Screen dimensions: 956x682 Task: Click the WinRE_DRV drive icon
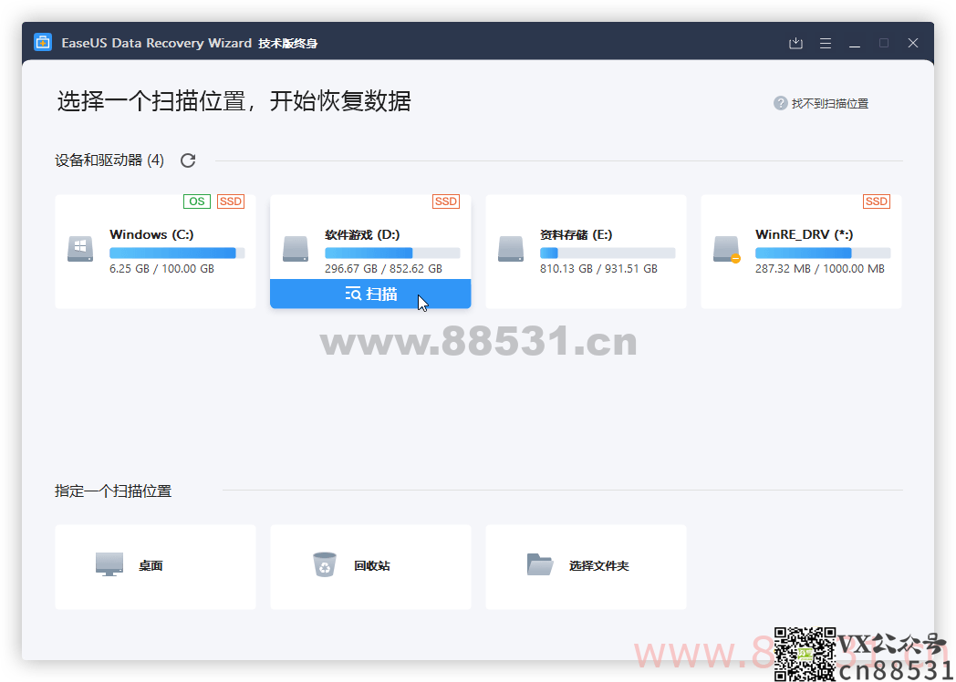(726, 249)
